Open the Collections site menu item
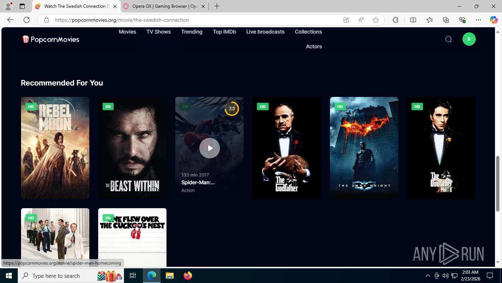 pos(308,32)
